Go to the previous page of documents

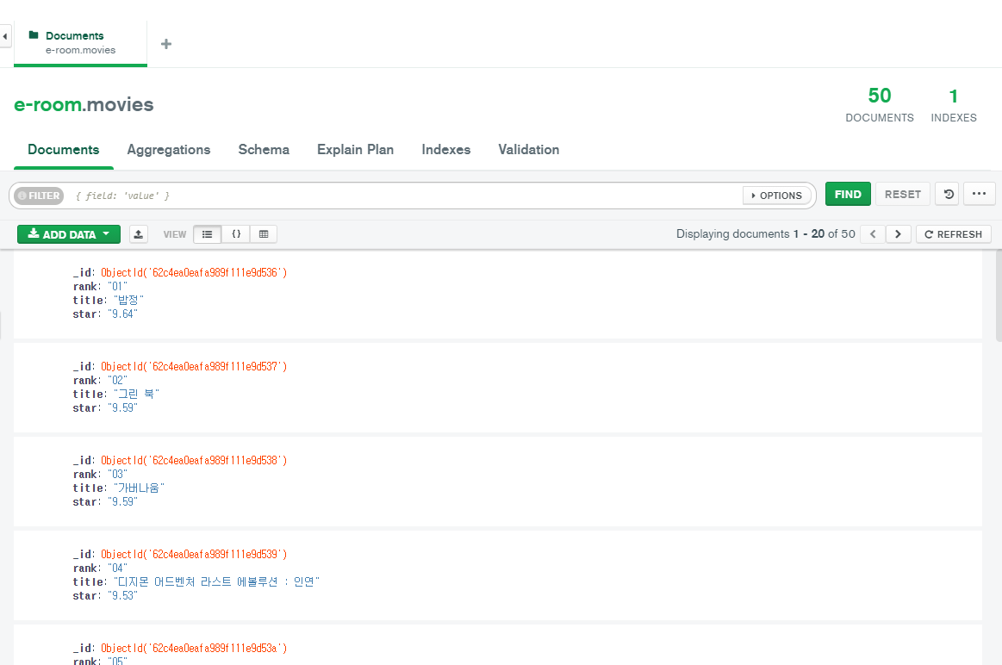(873, 234)
